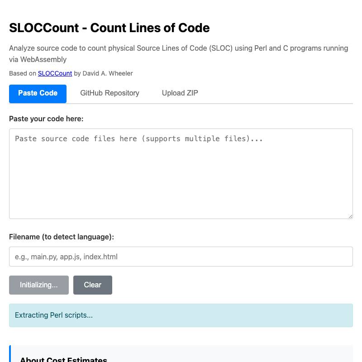Click the SLOCCount page title heading
The width and height of the screenshot is (362, 362).
tap(110, 28)
